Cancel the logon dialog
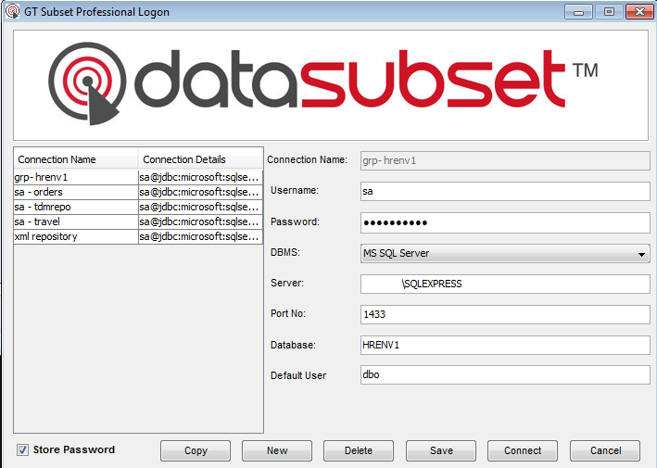This screenshot has width=657, height=468. point(604,450)
